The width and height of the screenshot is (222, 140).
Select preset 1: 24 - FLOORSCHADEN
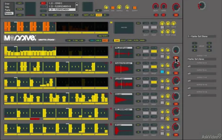[62, 10]
